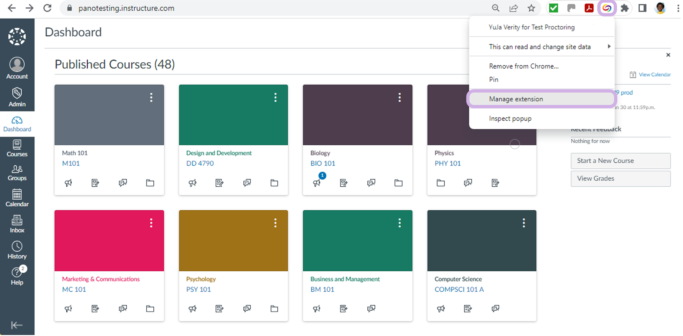Open Help in the sidebar

click(x=17, y=276)
